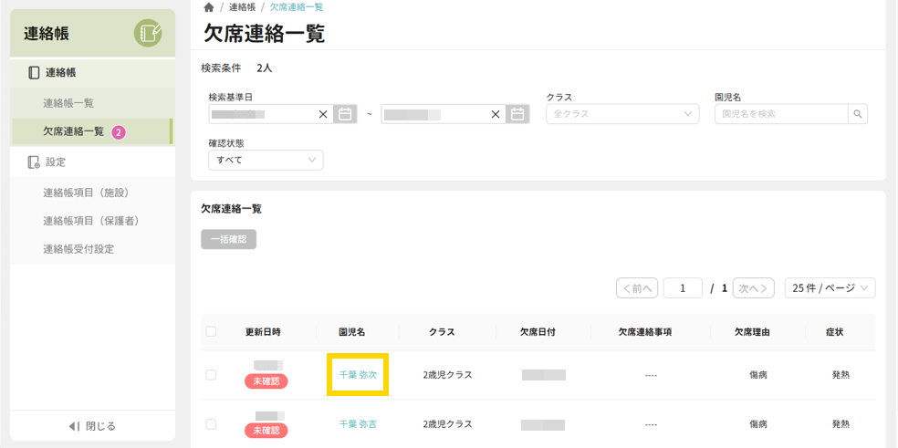Toggle the select-all checkbox in table header
Viewport: 898px width, 448px height.
[211, 332]
